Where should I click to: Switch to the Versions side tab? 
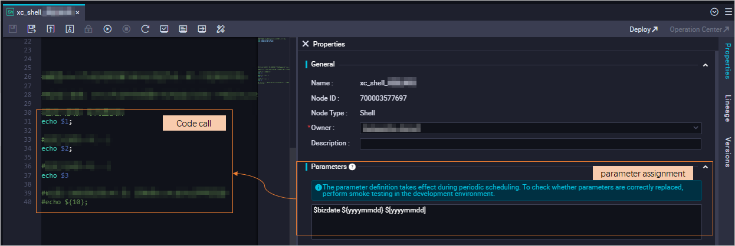[727, 152]
